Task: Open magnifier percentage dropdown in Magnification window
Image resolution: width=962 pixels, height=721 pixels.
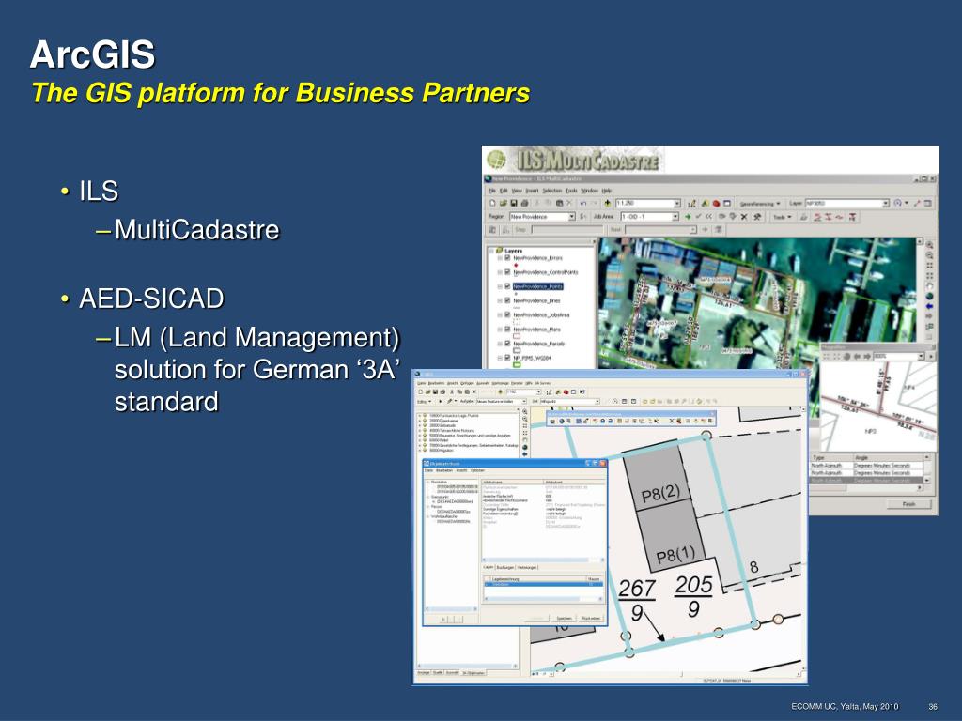Action: tap(921, 356)
